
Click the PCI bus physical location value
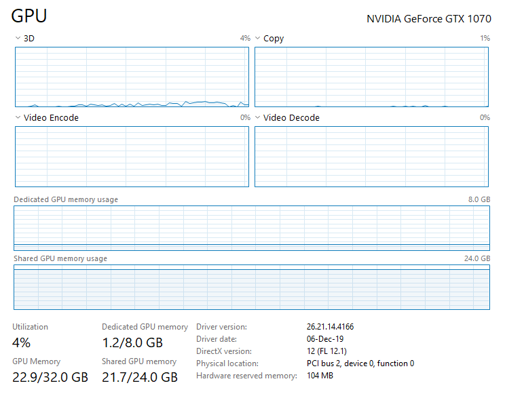coord(360,363)
